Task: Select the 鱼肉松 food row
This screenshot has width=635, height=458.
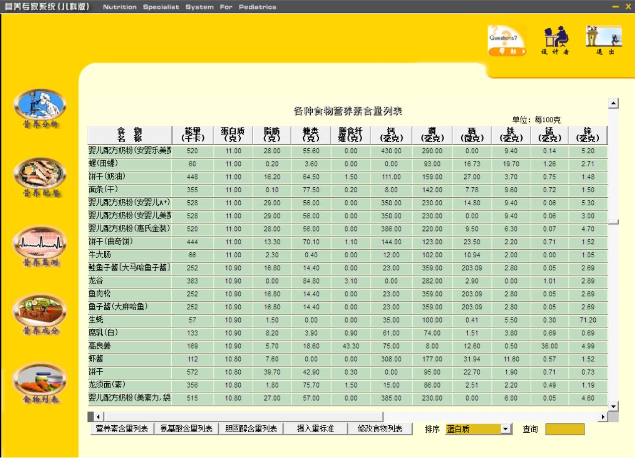Action: coord(348,294)
